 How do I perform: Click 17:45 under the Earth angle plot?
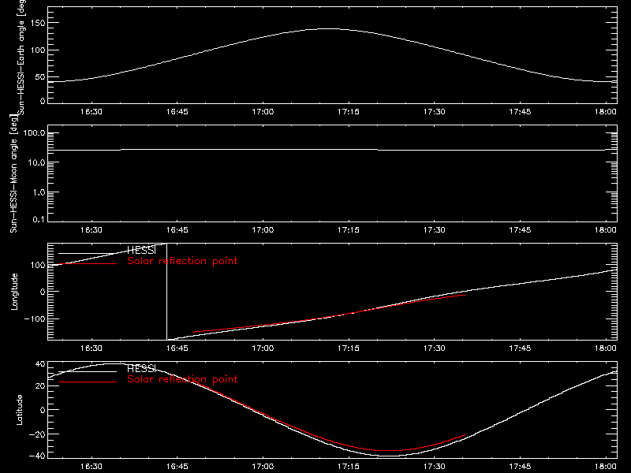click(x=520, y=112)
